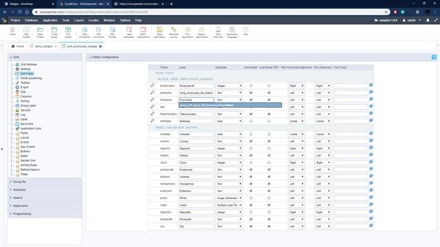Image resolution: width=440 pixels, height=247 pixels.
Task: Open Nested Grid in the Grid tree
Action: (x=27, y=161)
